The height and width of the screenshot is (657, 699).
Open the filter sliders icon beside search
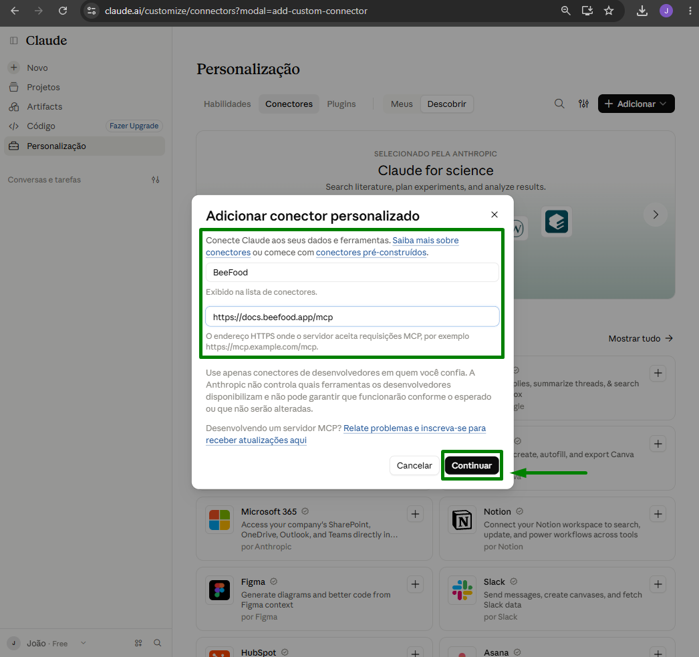[x=583, y=104]
